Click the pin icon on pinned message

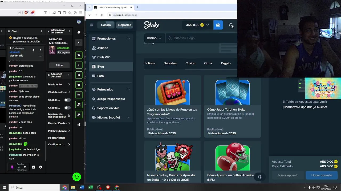tap(33, 50)
